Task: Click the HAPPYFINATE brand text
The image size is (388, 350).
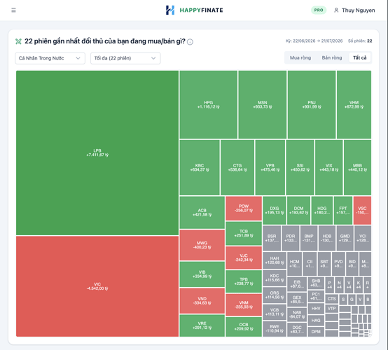Action: pyautogui.click(x=201, y=10)
